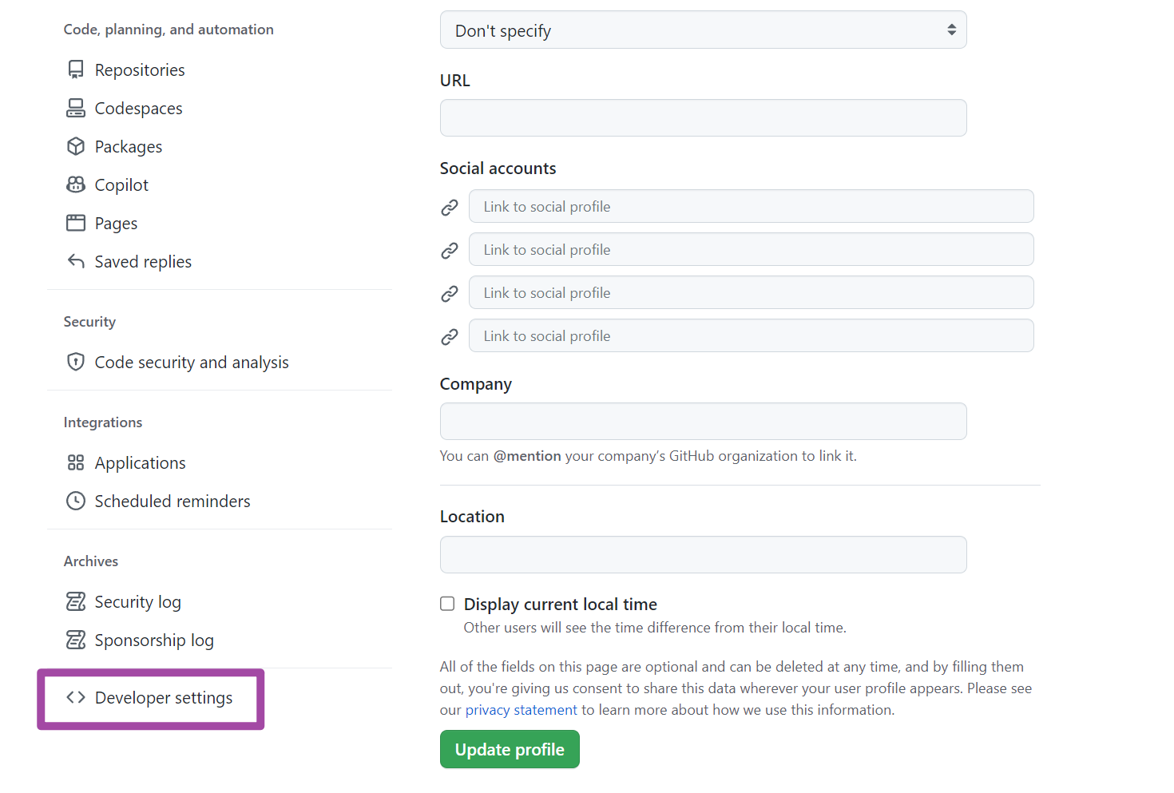Enable Display current local time checkbox

click(x=447, y=604)
